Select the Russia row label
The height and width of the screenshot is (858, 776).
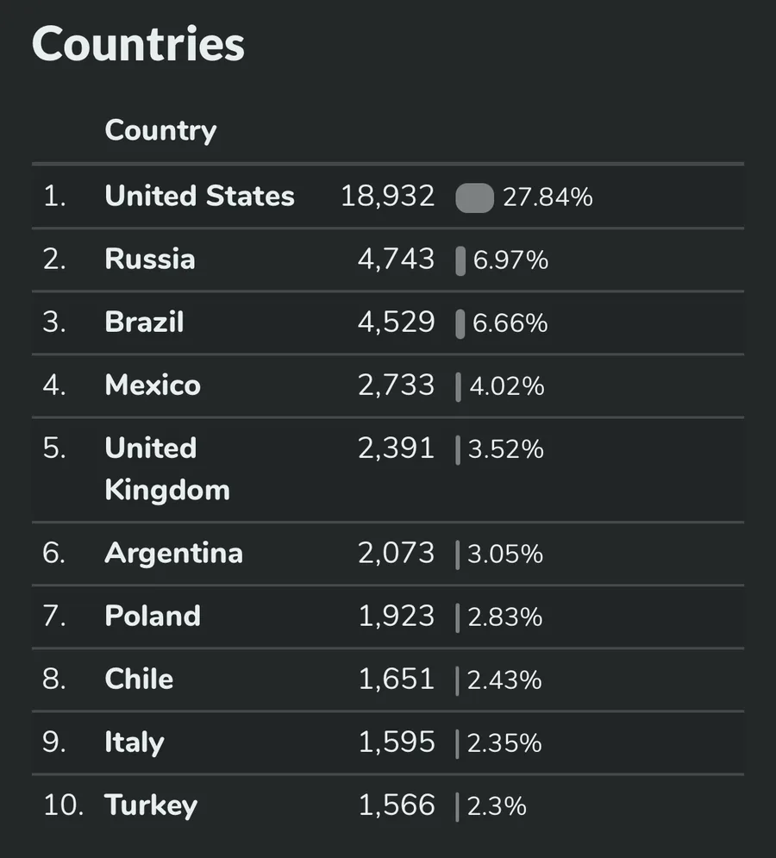(x=150, y=260)
